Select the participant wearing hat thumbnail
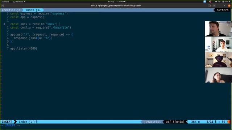The width and height of the screenshot is (232, 130). pos(218,60)
